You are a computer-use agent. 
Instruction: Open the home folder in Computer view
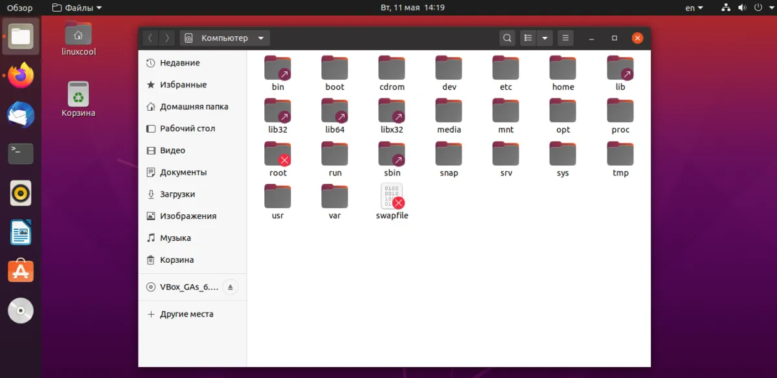(x=563, y=72)
